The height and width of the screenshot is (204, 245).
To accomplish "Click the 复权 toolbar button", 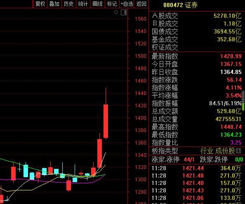I will click(40, 4).
